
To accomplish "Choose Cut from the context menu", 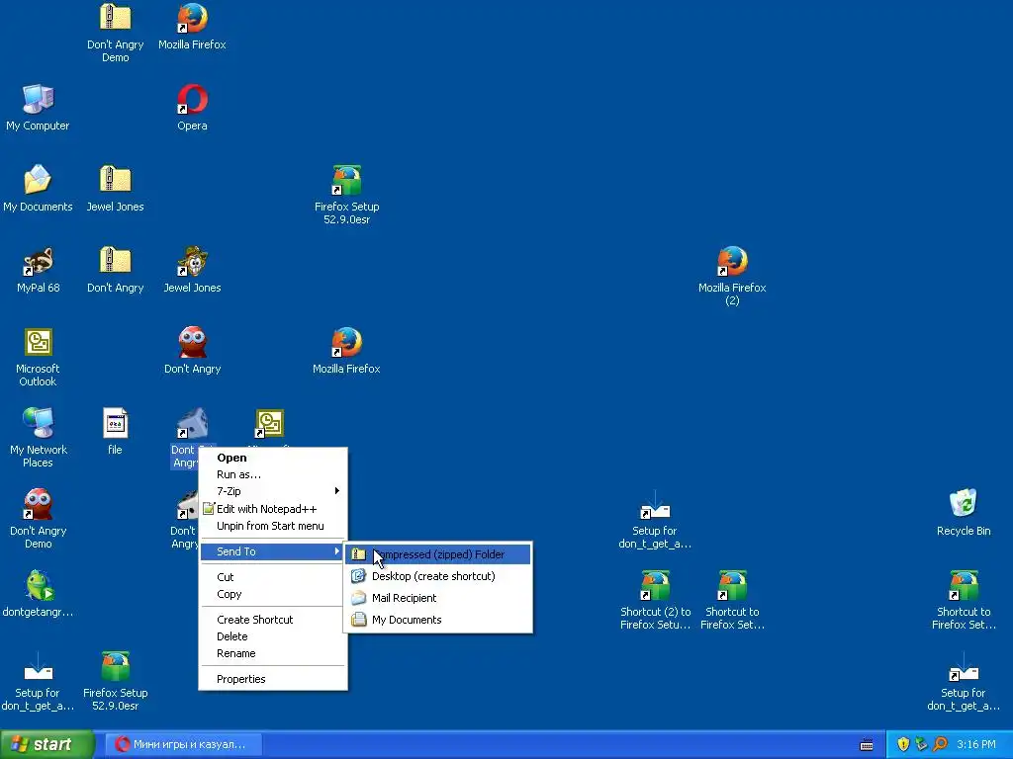I will (x=273, y=577).
